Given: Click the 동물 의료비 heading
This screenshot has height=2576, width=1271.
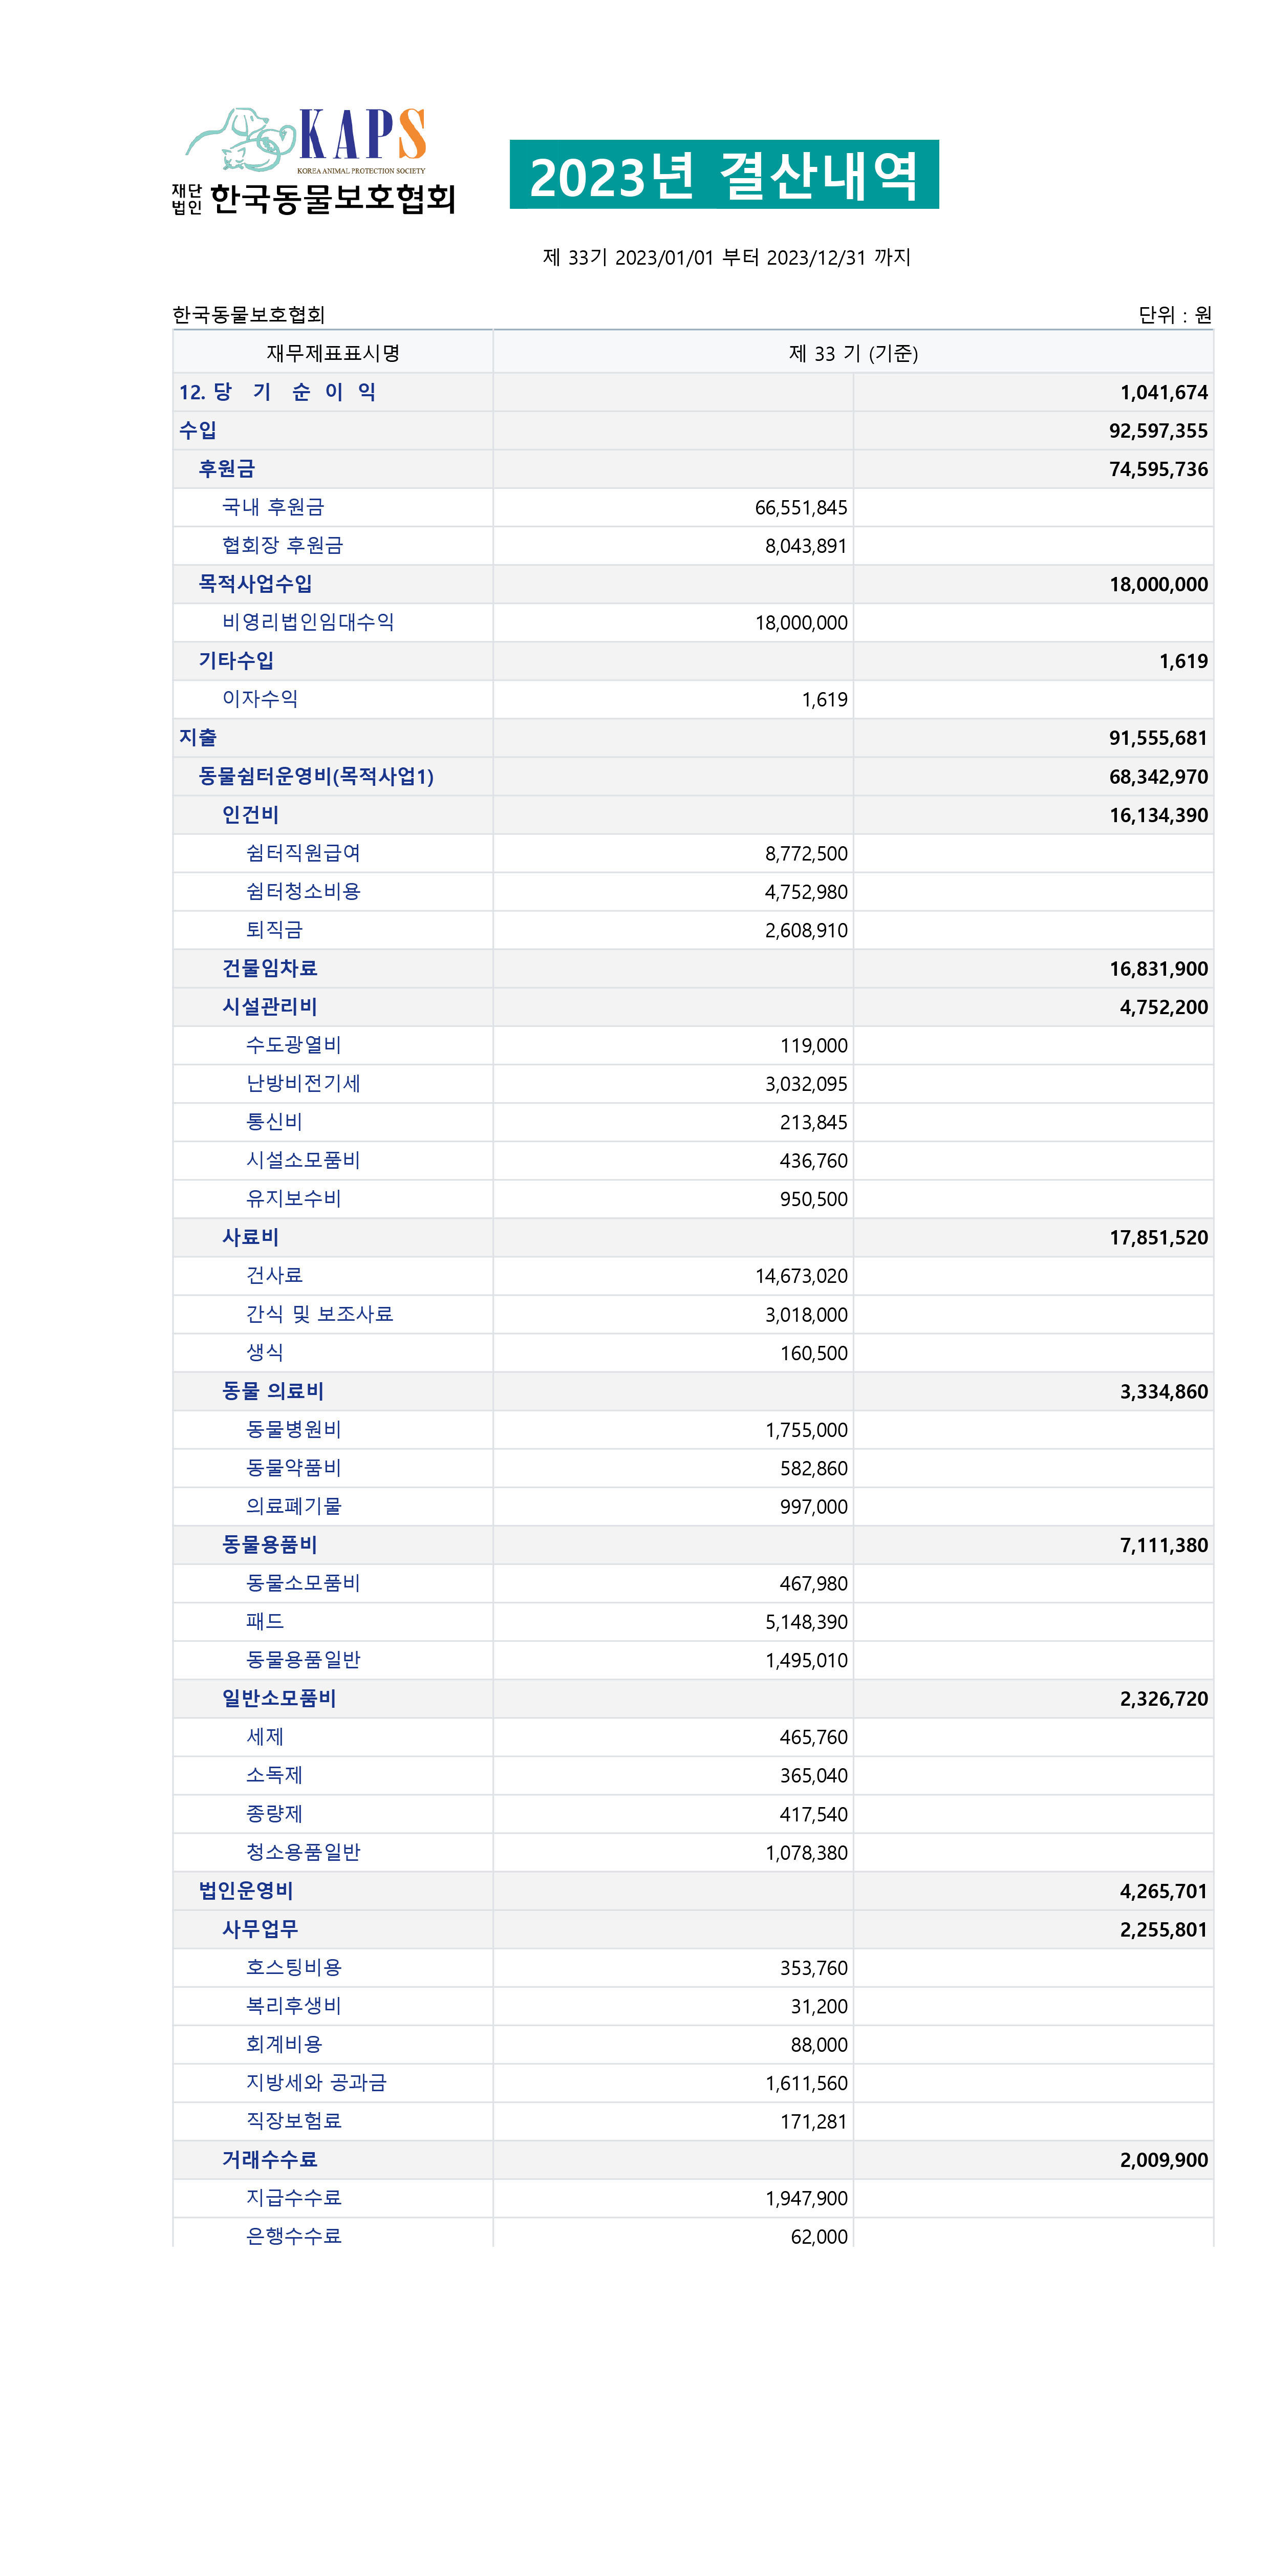Looking at the screenshot, I should click(x=272, y=1391).
